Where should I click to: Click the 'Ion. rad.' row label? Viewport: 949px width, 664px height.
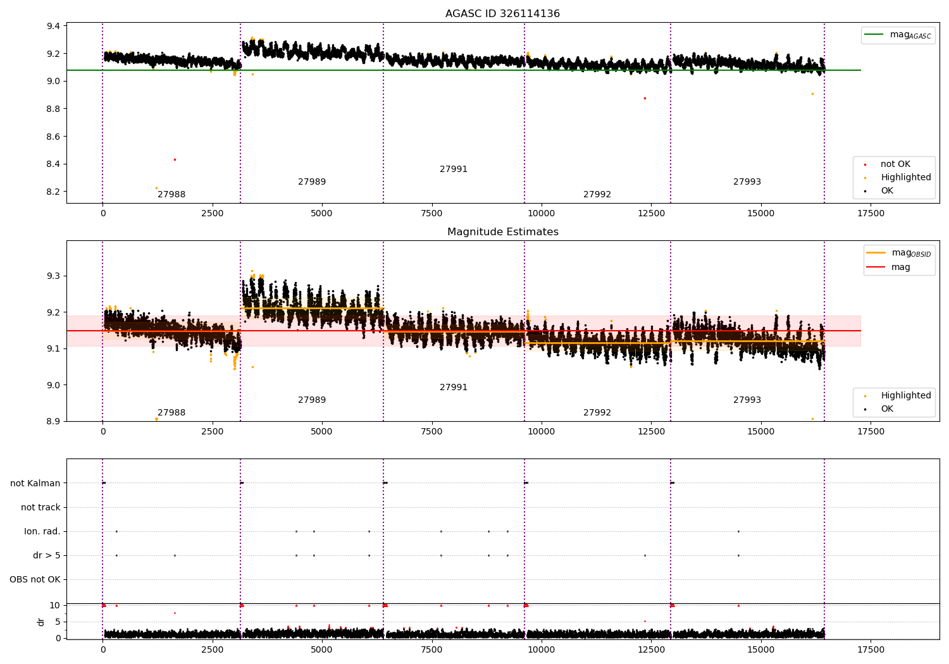tap(42, 531)
